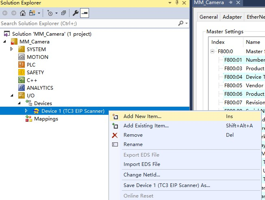Viewport: 265px width, 200px height.
Task: Click the Home icon in Solution Explorer toolbar
Action: (23, 13)
